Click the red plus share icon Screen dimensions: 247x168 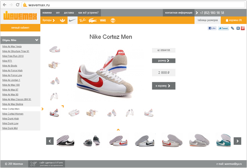[x=243, y=28]
